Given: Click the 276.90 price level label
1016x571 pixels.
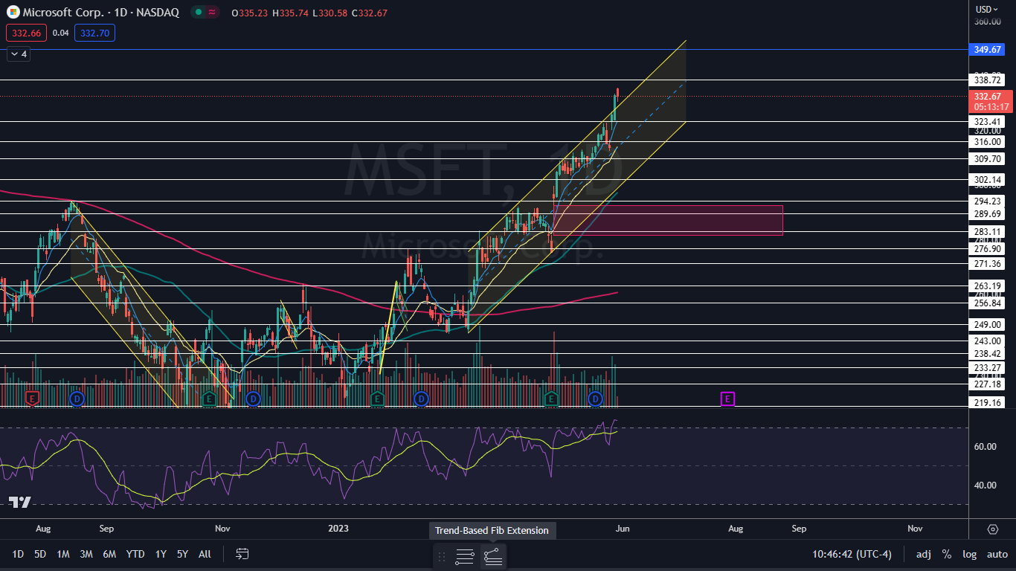Looking at the screenshot, I should (x=988, y=248).
